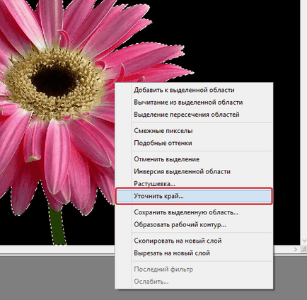
Task: Click the window resize grip corner
Action: 304,249
